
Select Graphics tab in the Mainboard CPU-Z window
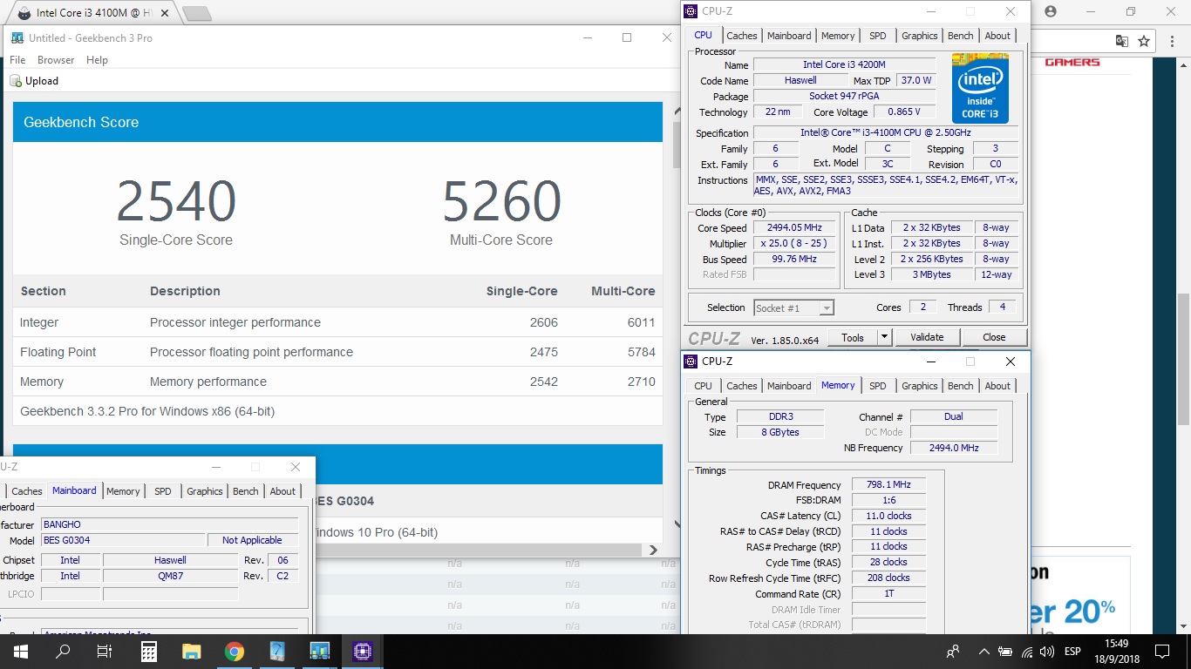pyautogui.click(x=205, y=491)
